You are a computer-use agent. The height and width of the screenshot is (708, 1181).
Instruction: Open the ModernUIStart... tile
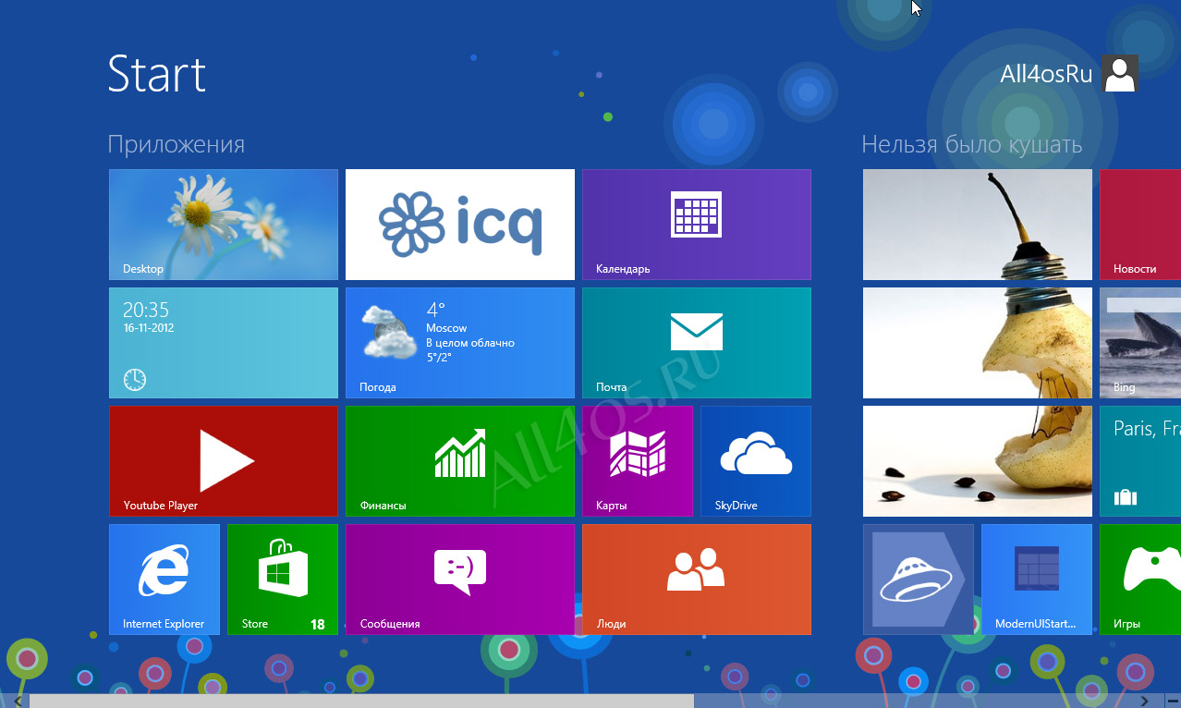(1037, 580)
